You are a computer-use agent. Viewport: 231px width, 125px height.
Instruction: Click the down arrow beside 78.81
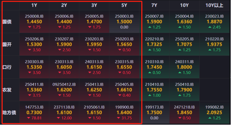click(29, 118)
